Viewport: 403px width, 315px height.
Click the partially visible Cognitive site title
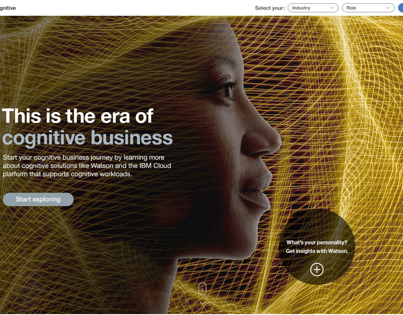point(8,8)
